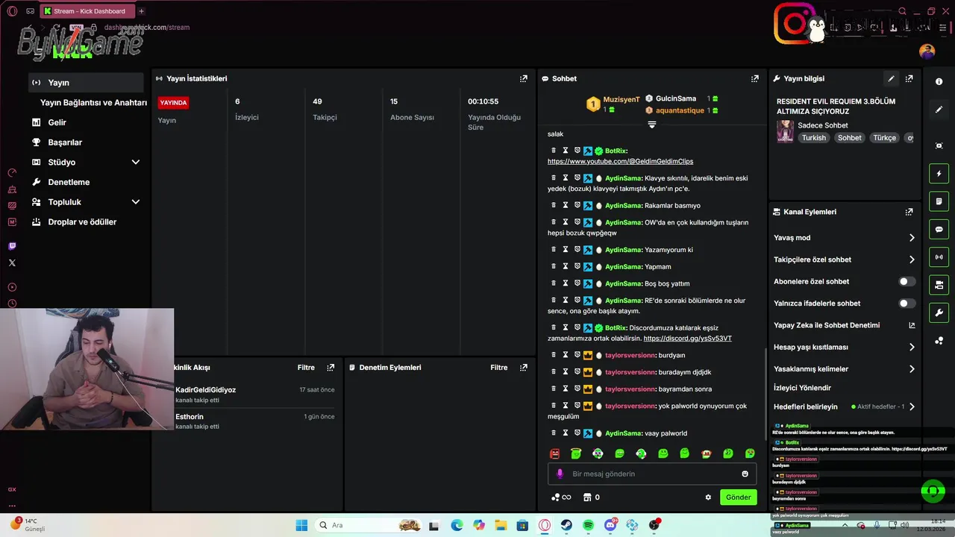Open the discord.gg/ysSv53VT invite link
The image size is (955, 537).
click(x=687, y=339)
